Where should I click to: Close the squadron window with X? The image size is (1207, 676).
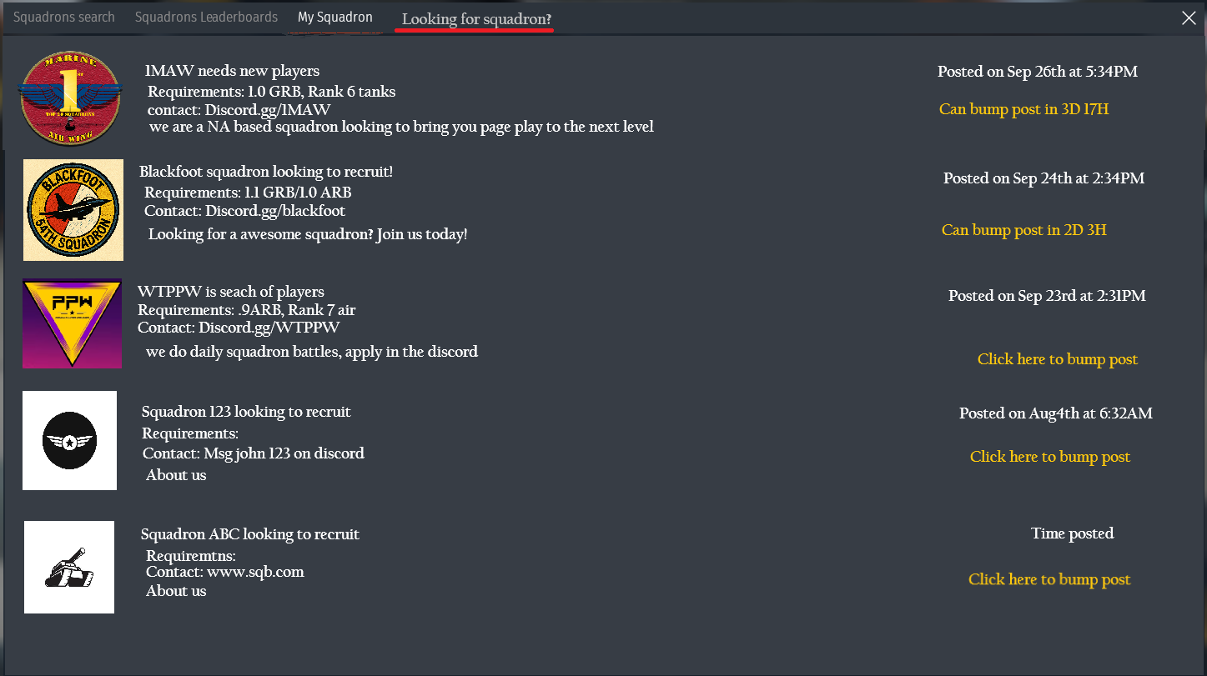(1189, 18)
